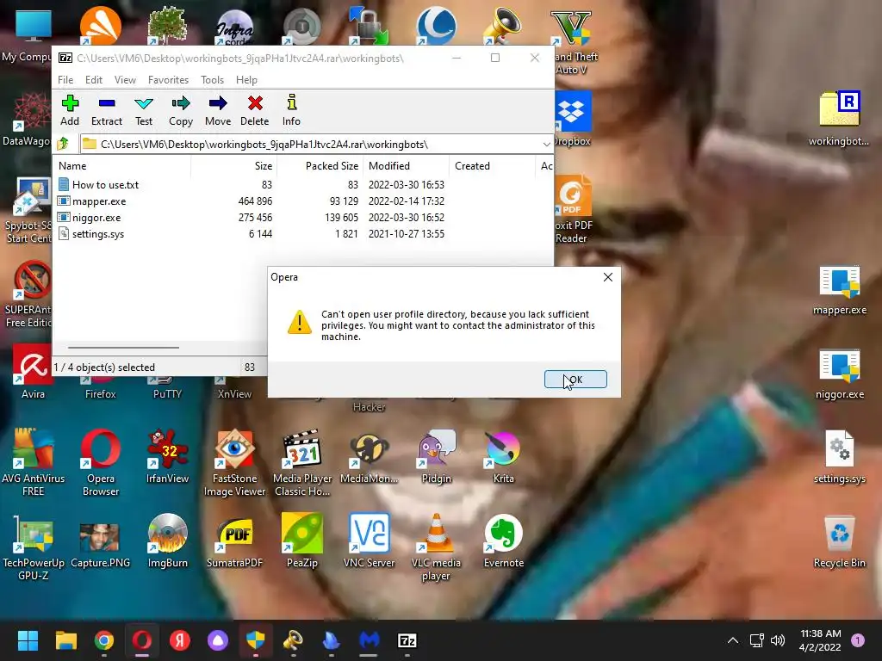Sort by the Modified column header
The image size is (882, 661).
click(x=407, y=166)
